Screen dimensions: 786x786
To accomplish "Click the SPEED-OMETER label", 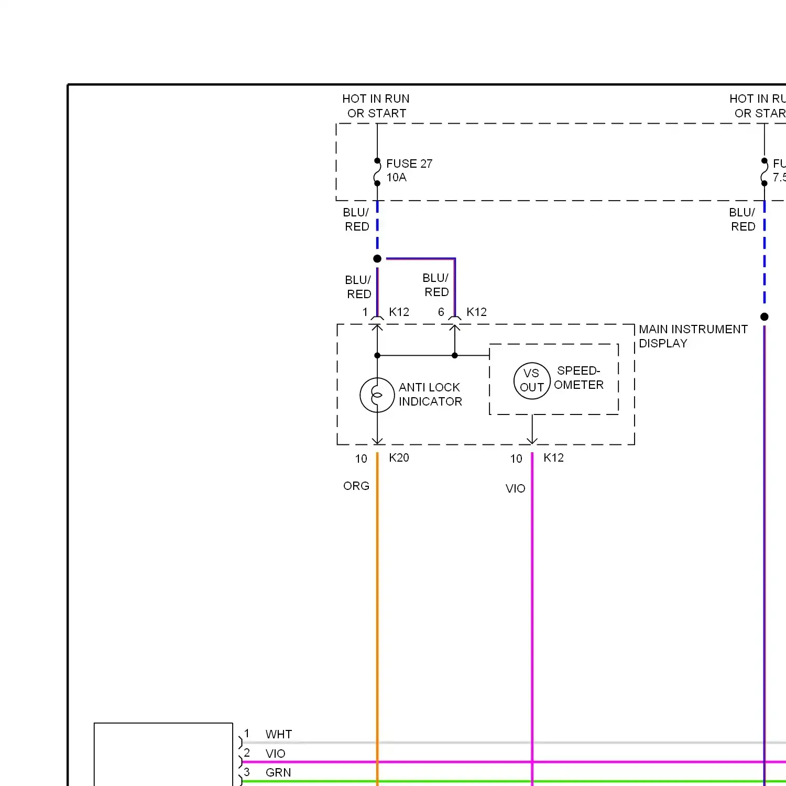I will pyautogui.click(x=578, y=378).
